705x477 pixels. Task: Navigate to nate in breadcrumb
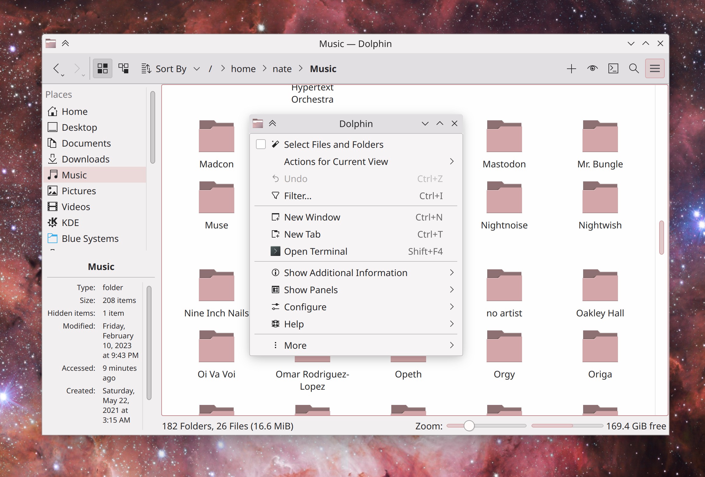pyautogui.click(x=282, y=69)
